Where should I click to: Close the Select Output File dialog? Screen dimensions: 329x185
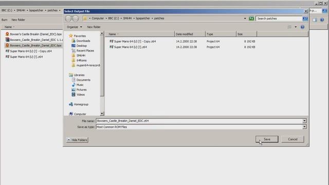click(x=306, y=11)
